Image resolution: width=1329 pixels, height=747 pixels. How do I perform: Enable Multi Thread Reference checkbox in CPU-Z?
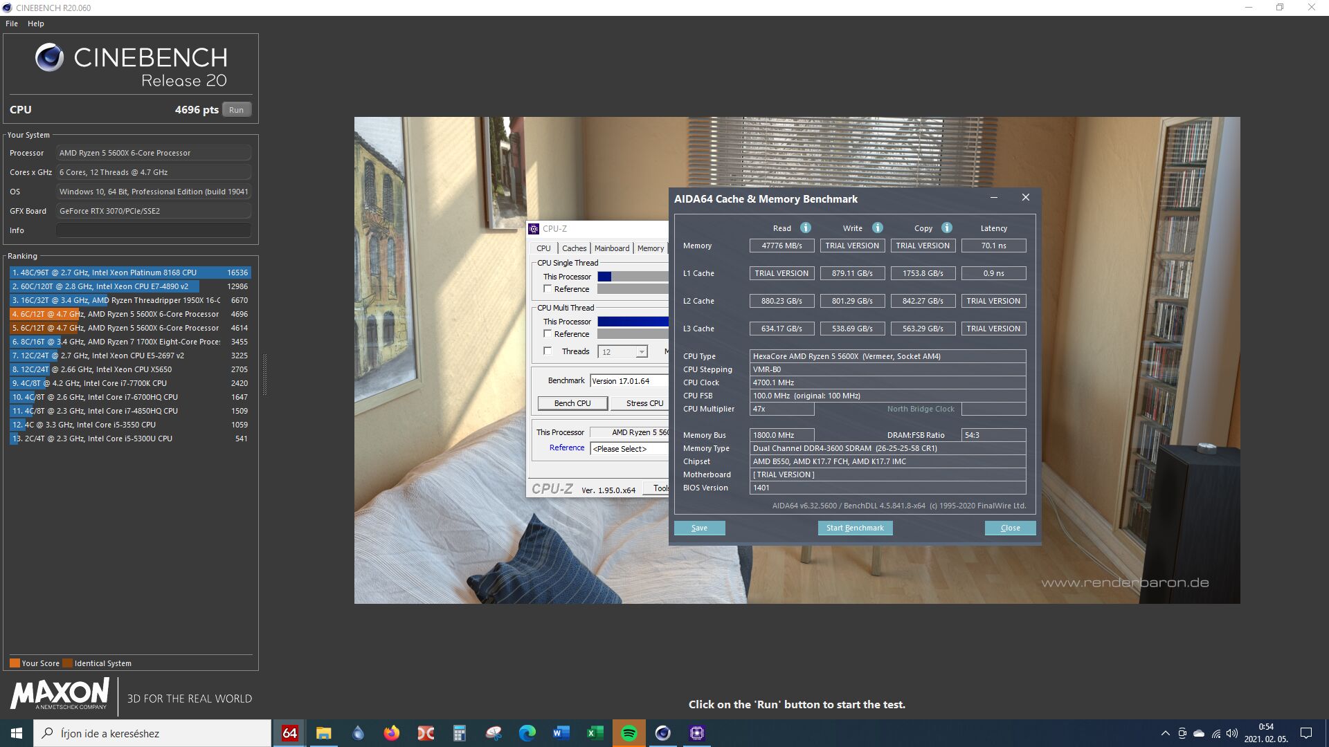coord(548,334)
